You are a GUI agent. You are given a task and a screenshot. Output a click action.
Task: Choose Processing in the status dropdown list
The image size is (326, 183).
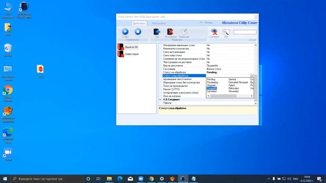(212, 82)
